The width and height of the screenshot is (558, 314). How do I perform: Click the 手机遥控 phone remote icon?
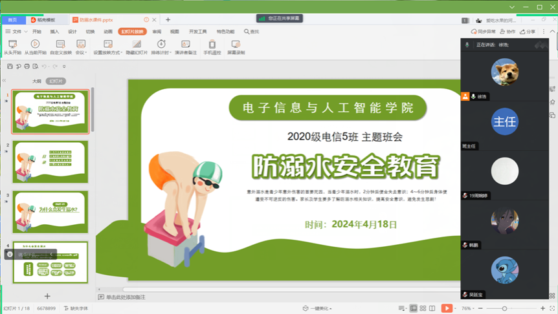(212, 45)
